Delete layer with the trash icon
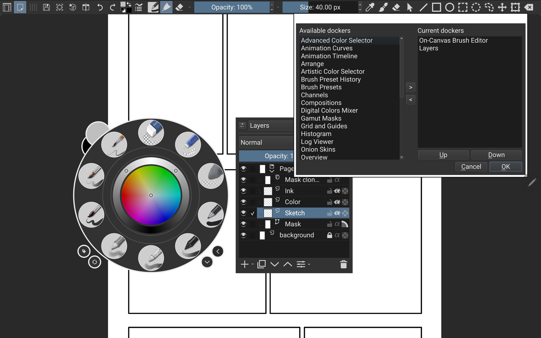This screenshot has height=338, width=541. tap(343, 264)
